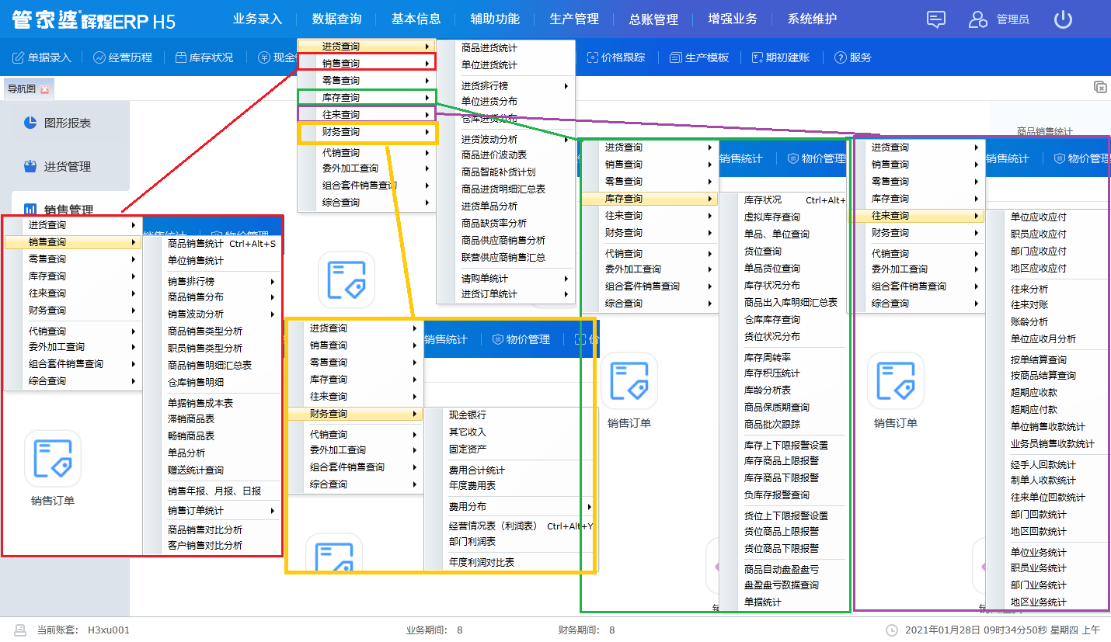Open the 生产管理 menu
The height and width of the screenshot is (642, 1111).
pyautogui.click(x=574, y=19)
